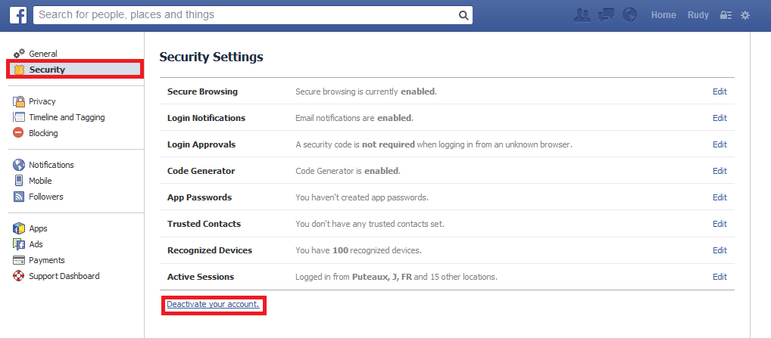The height and width of the screenshot is (338, 771).
Task: Open General settings
Action: 42,54
